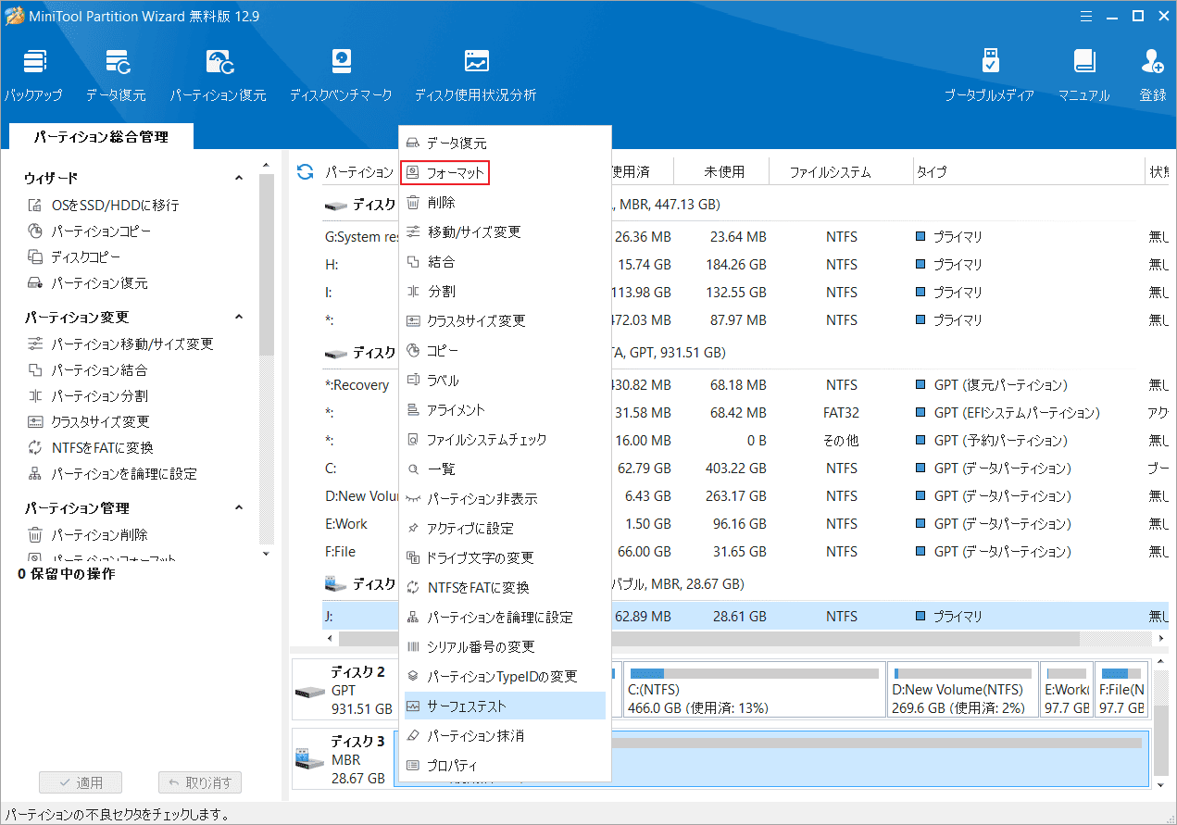
Task: Click the 適用 apply button
Action: click(81, 782)
